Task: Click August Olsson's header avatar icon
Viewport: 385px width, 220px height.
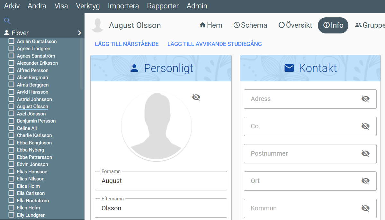Action: (98, 25)
